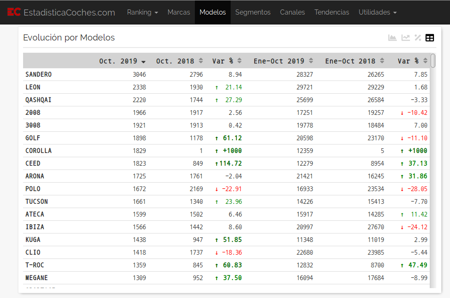450x298 pixels.
Task: Sort by Ene-Oct 2019 column
Action: point(283,61)
